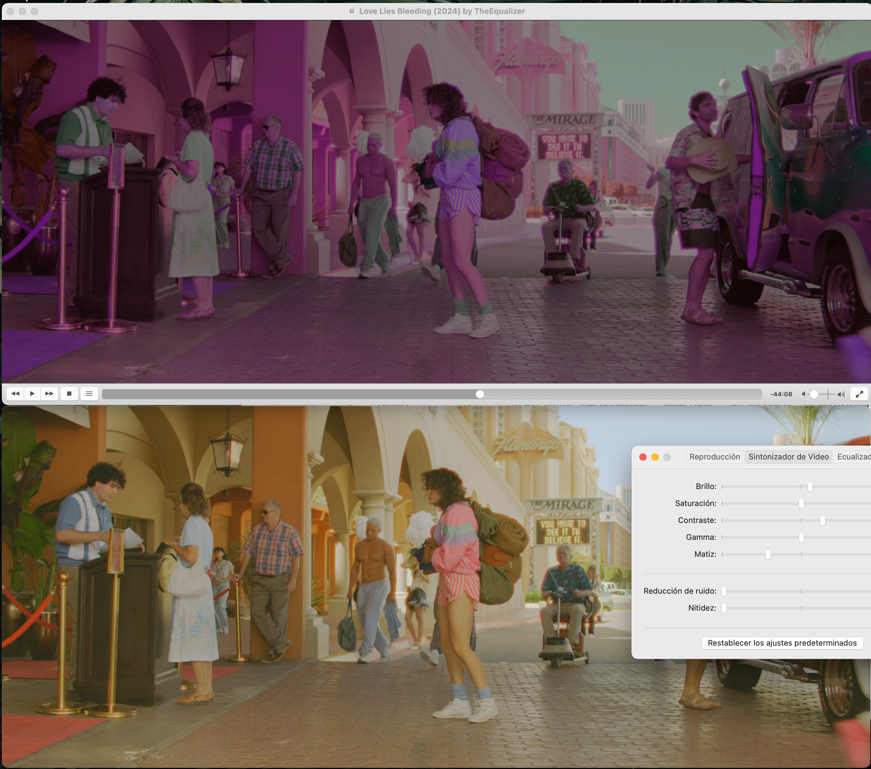Switch to the Reproducción tab

715,457
